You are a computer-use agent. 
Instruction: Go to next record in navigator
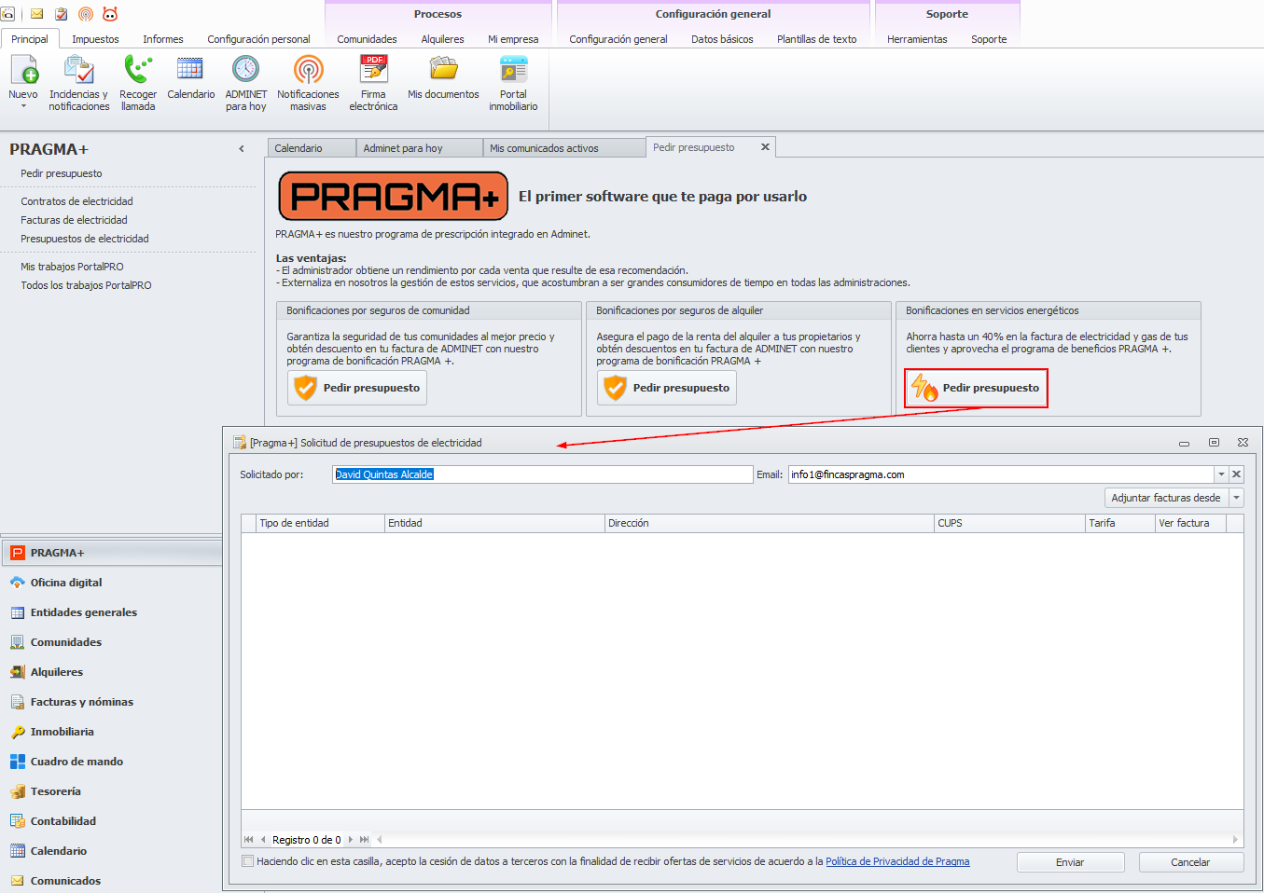pos(351,840)
